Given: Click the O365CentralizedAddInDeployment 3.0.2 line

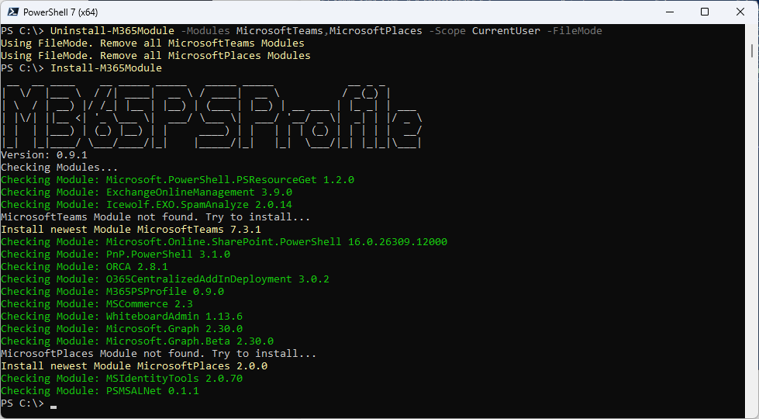Looking at the screenshot, I should click(165, 279).
